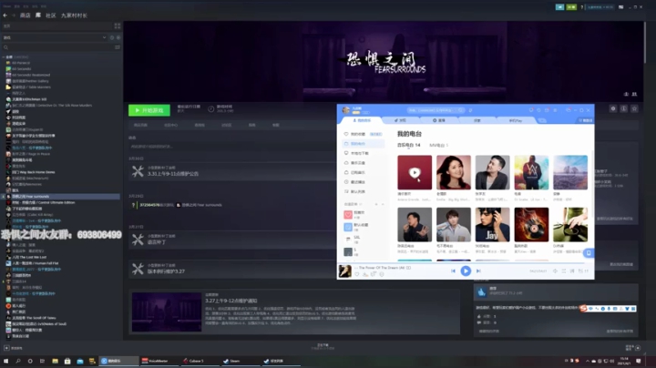Open Windows Start menu
The height and width of the screenshot is (368, 656).
tap(5, 361)
